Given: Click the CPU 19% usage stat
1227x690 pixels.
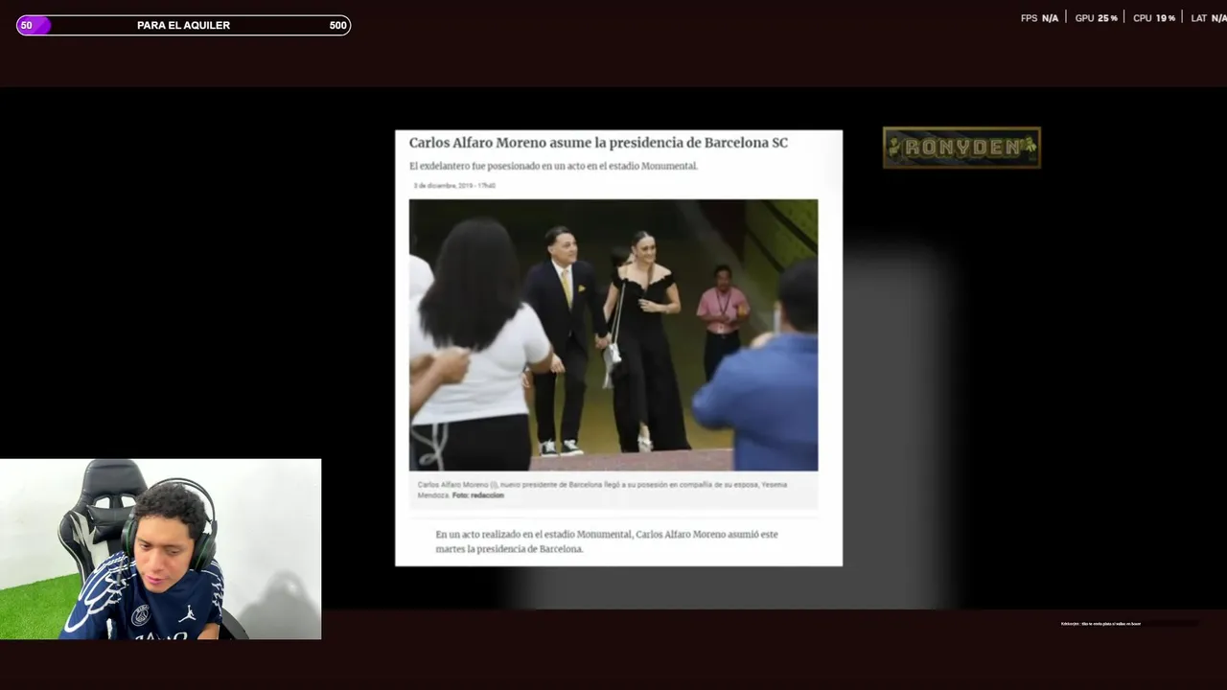Looking at the screenshot, I should point(1154,18).
